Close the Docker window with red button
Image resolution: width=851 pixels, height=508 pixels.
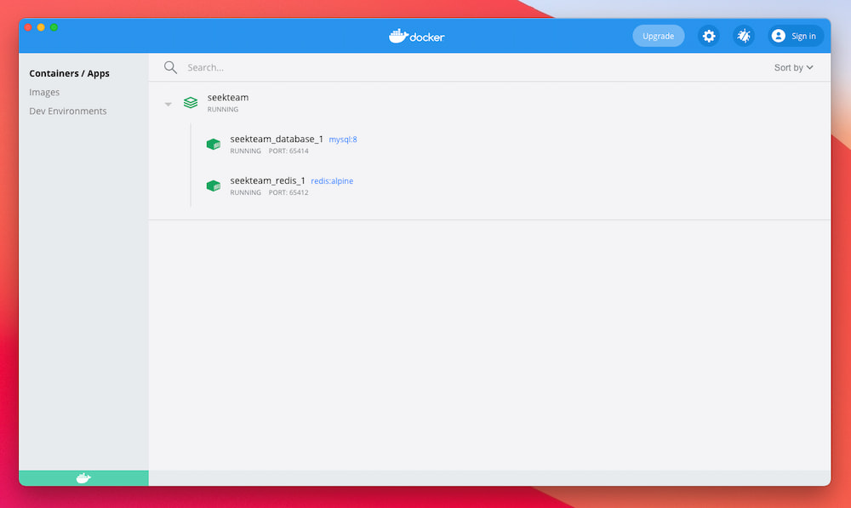pyautogui.click(x=28, y=27)
